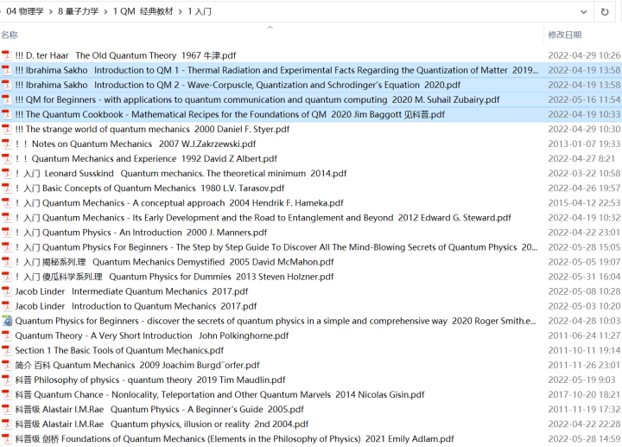Click PDF icon of 'Quantum Chance' Nicolas Gisin
622x447 pixels.
click(6, 395)
